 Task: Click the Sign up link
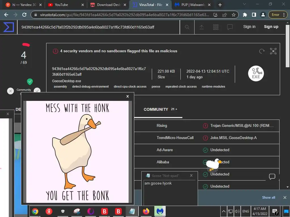[271, 27]
